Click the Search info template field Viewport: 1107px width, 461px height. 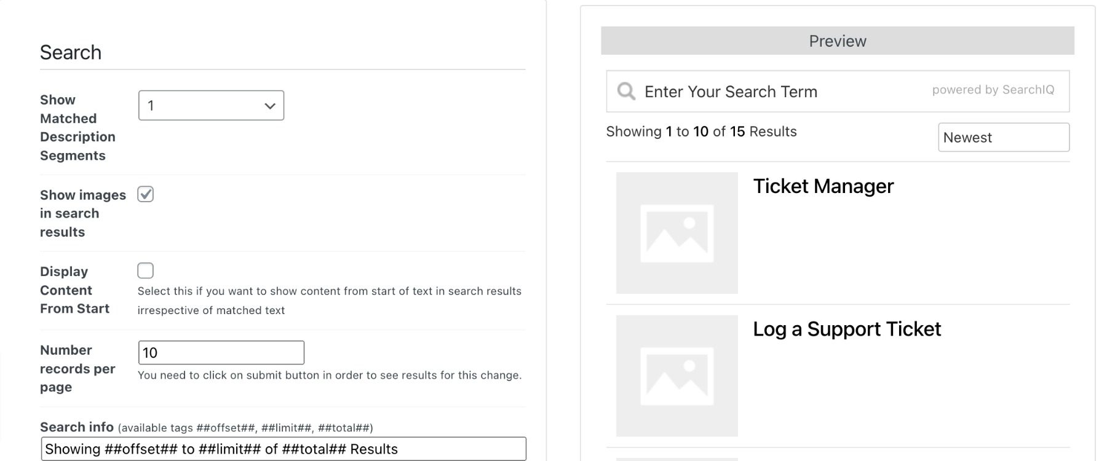click(x=283, y=449)
